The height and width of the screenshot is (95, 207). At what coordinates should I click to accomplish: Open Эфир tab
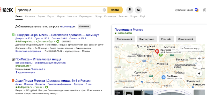point(98,16)
